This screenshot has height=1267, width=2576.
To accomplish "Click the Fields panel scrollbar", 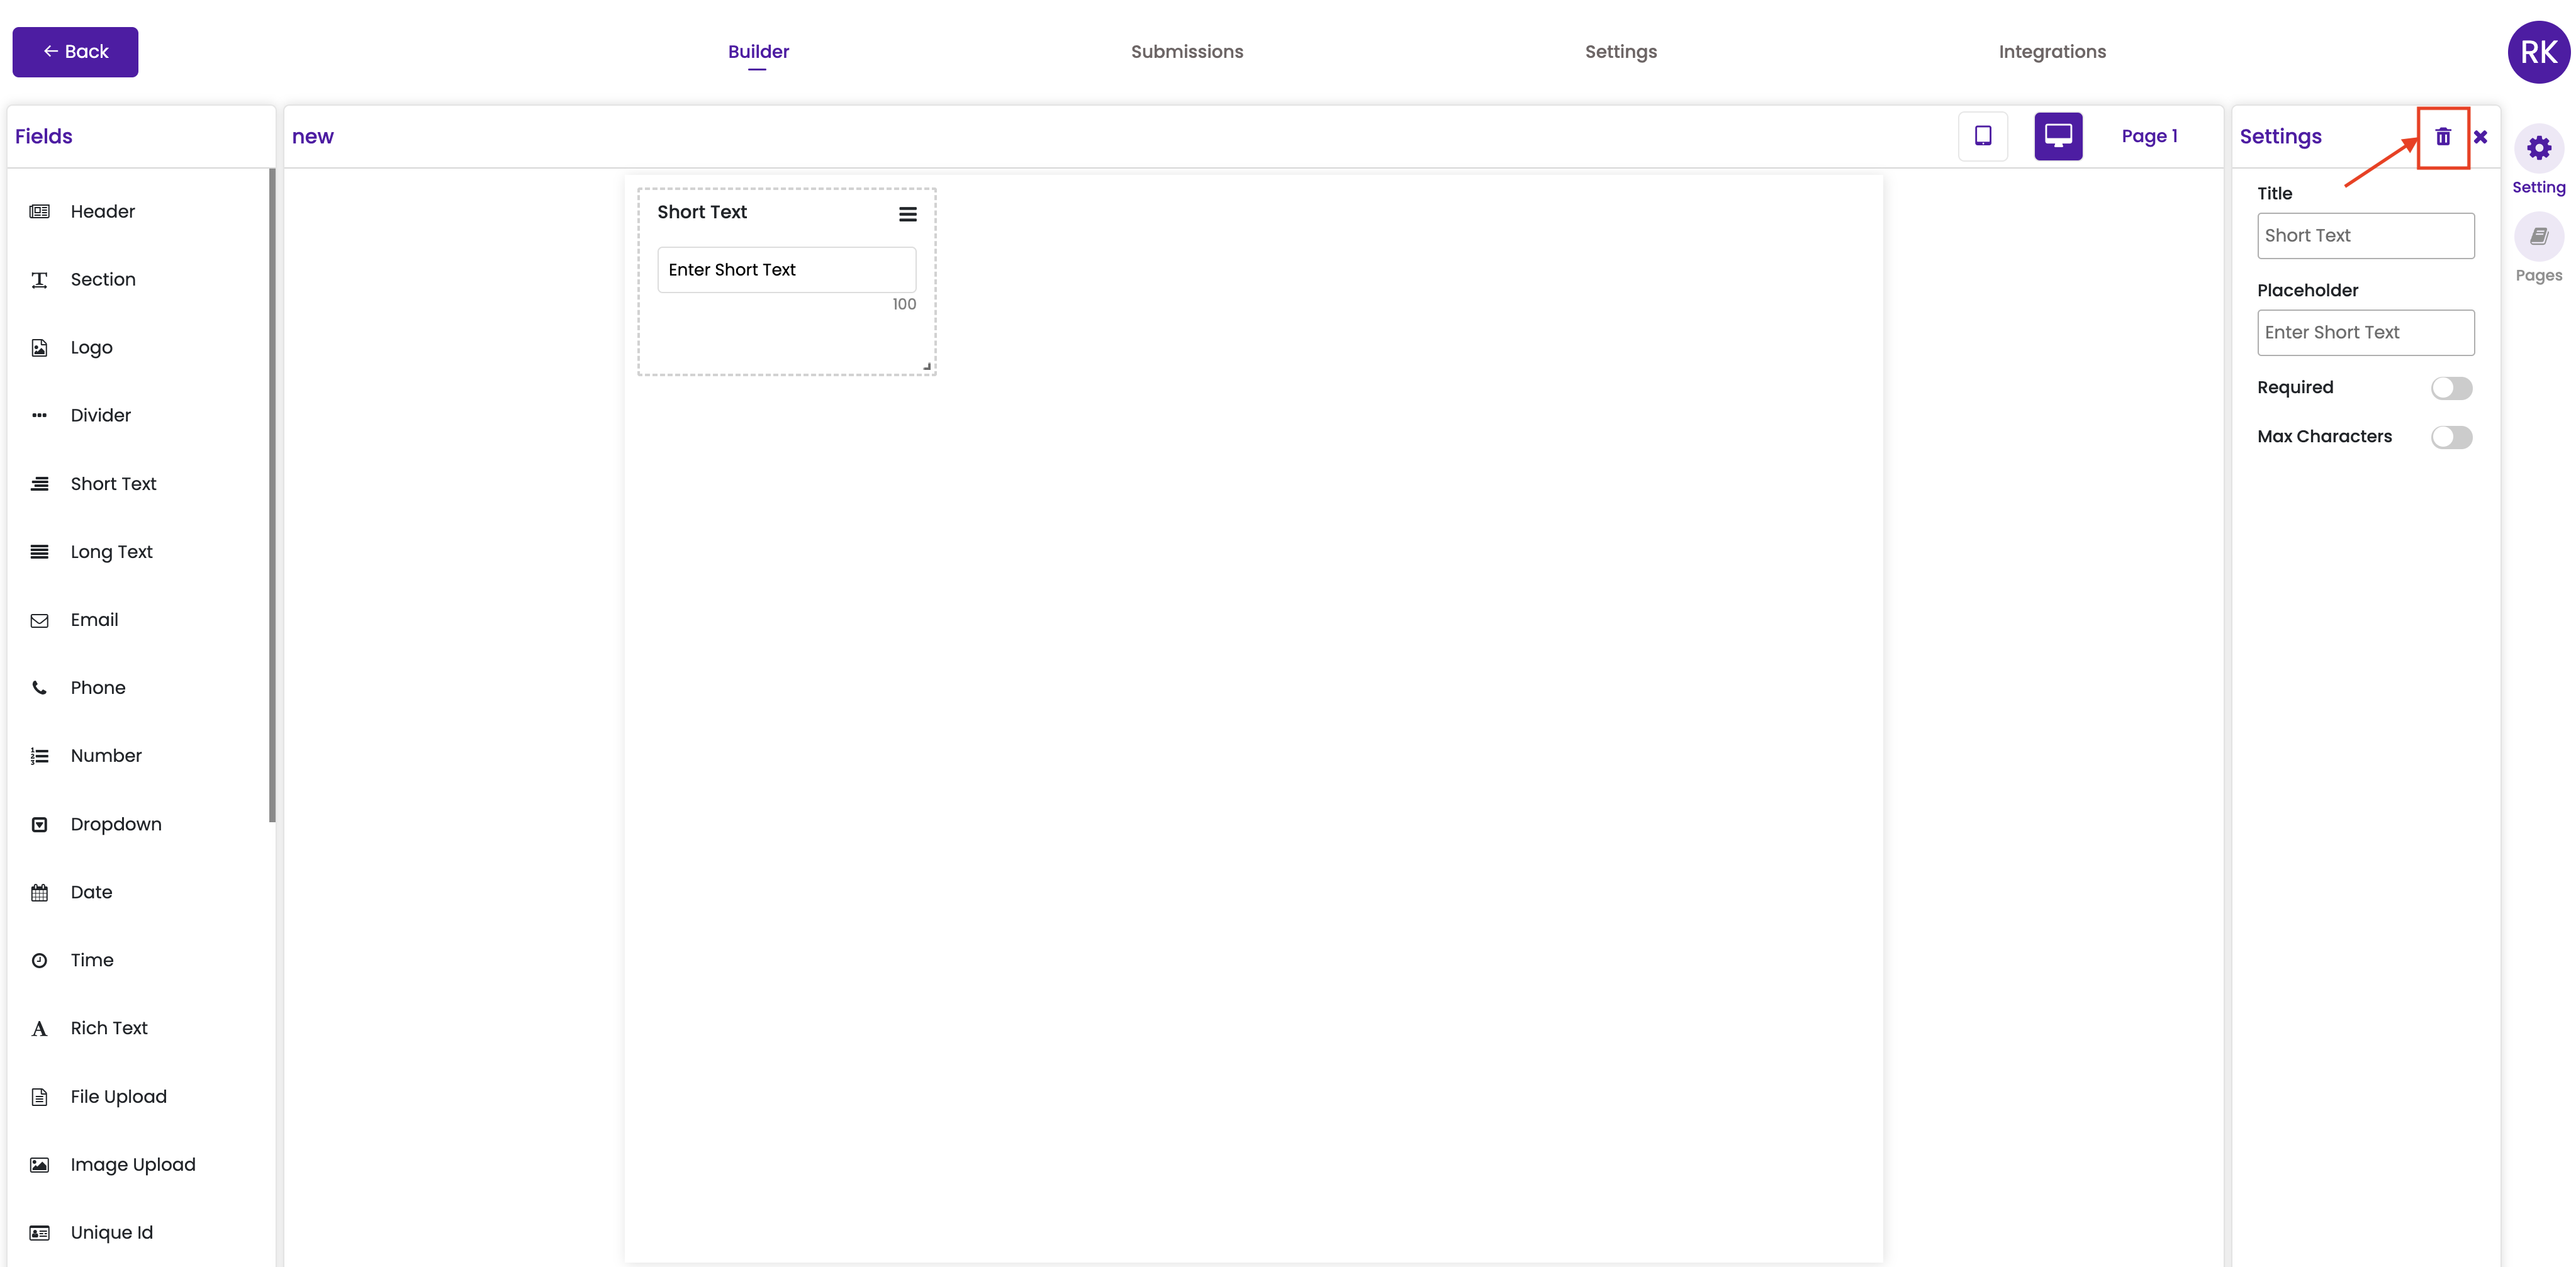I will point(271,496).
